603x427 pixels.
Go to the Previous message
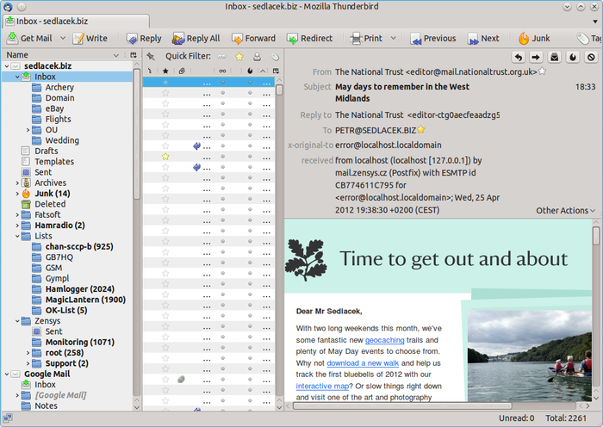tap(433, 39)
